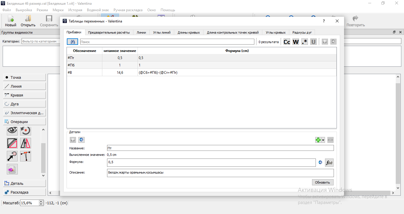Open the Помощь menu
404x214 pixels.
coord(168,10)
